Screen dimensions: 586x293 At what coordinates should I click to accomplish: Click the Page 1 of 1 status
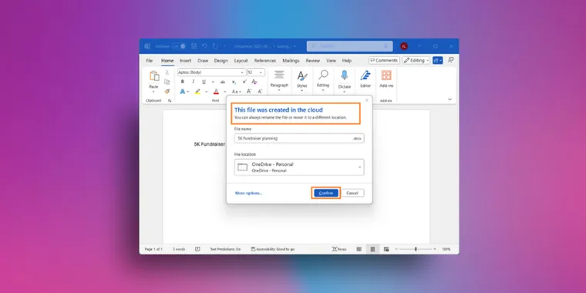click(153, 249)
